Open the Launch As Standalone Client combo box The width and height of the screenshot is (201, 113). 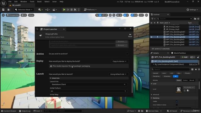(x=89, y=84)
